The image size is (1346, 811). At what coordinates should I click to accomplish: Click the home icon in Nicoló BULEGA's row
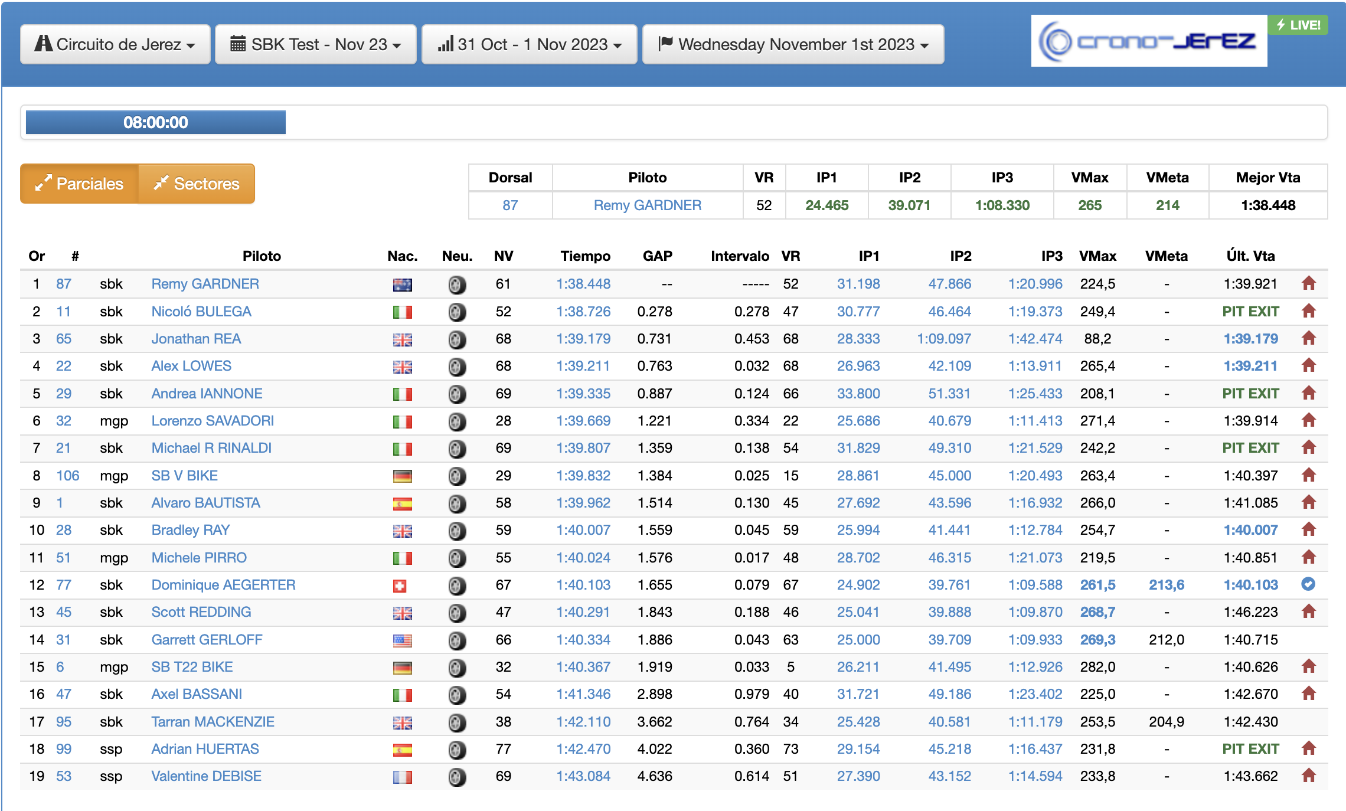1309,310
